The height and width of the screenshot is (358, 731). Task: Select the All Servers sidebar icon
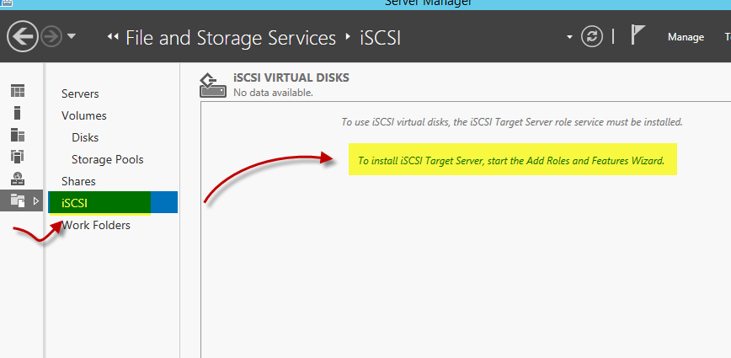click(x=18, y=135)
